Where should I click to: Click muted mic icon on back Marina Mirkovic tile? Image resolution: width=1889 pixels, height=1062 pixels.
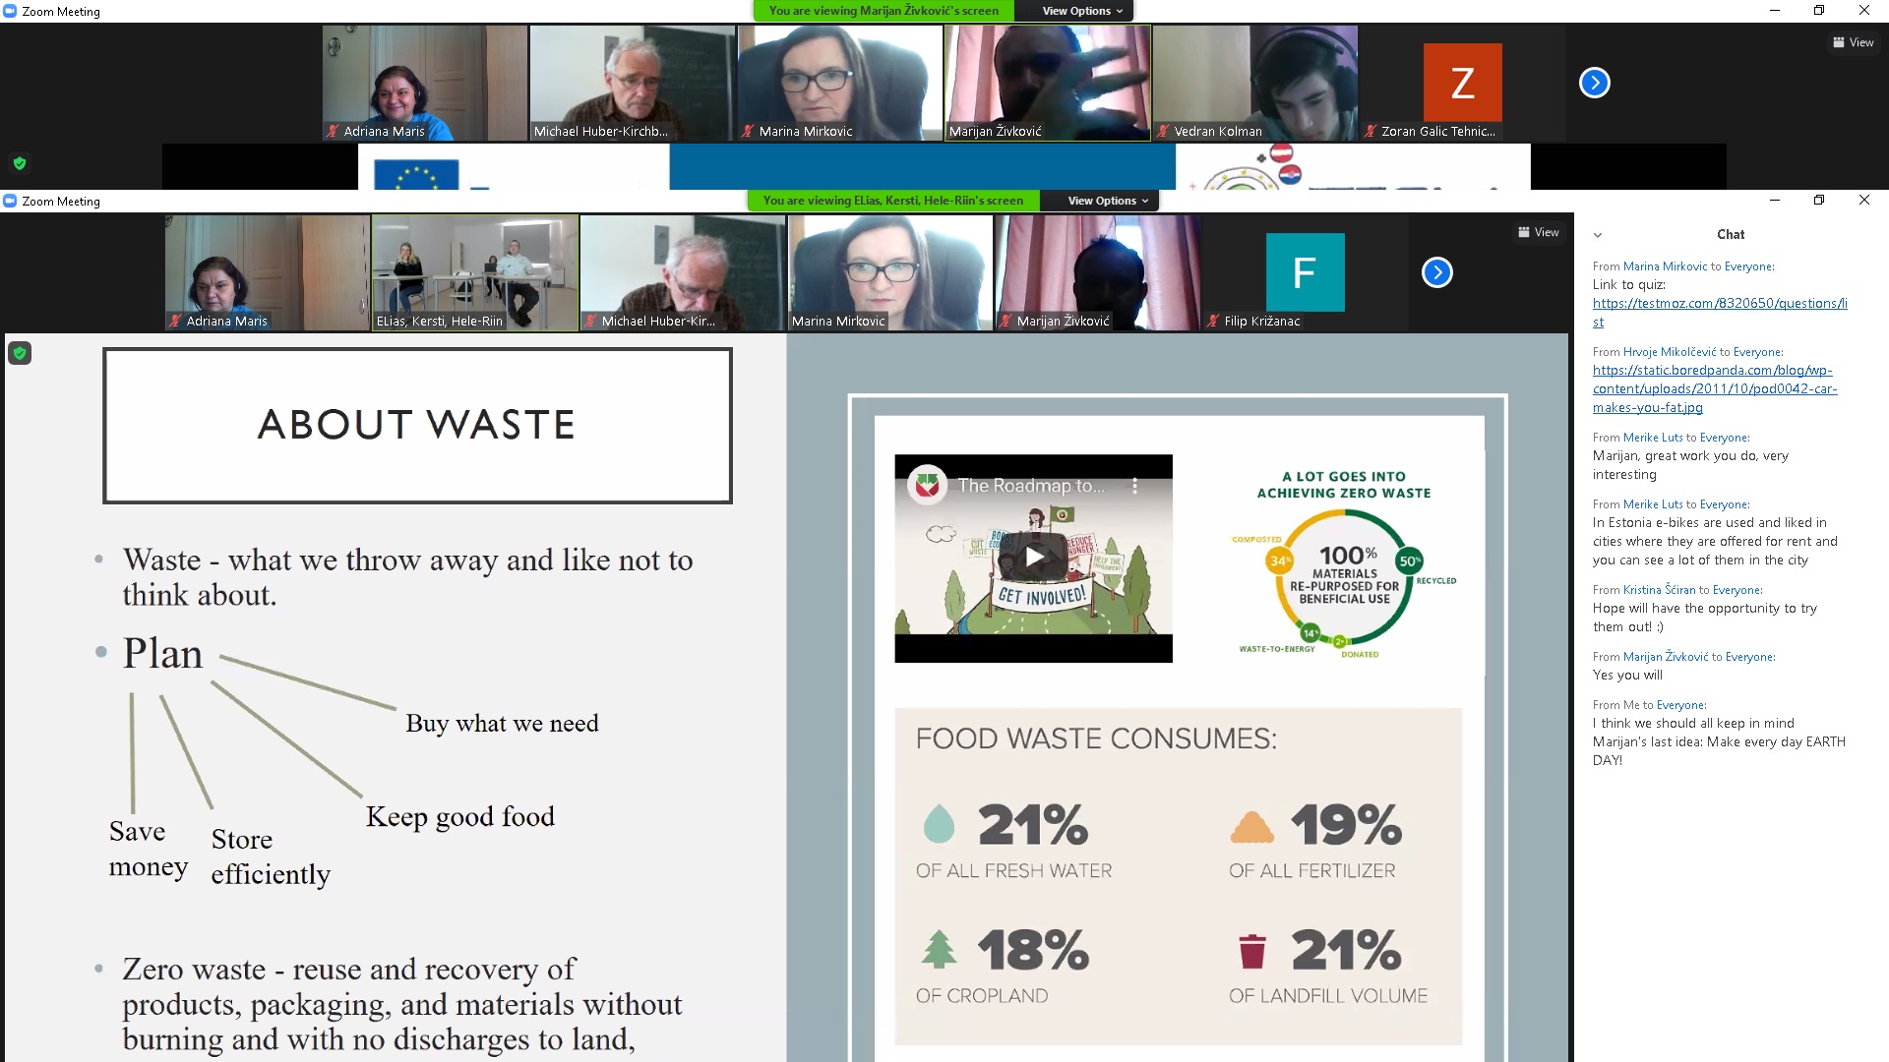(x=748, y=131)
